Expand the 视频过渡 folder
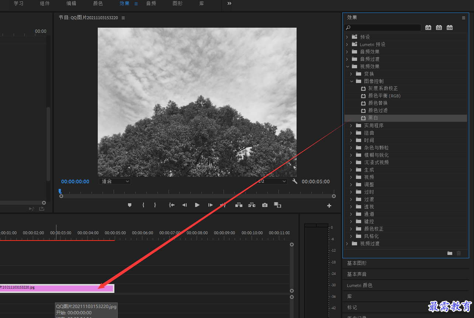The width and height of the screenshot is (474, 318). (347, 243)
